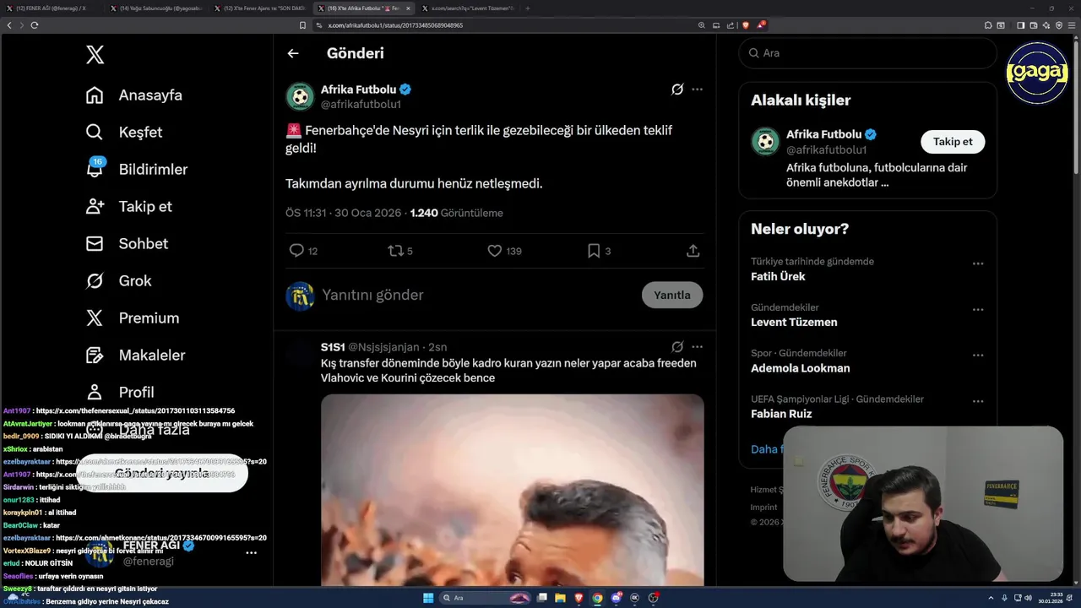Screen dimensions: 1081x608
Task: Go back in the browser
Action: (x=9, y=25)
